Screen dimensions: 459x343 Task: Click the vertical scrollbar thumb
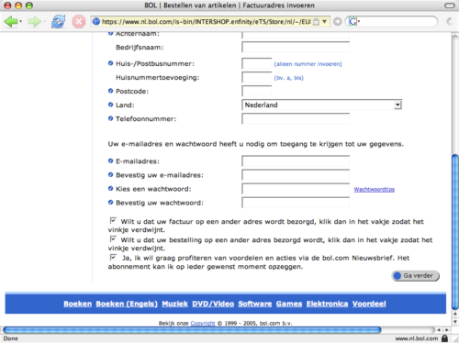tap(455, 232)
